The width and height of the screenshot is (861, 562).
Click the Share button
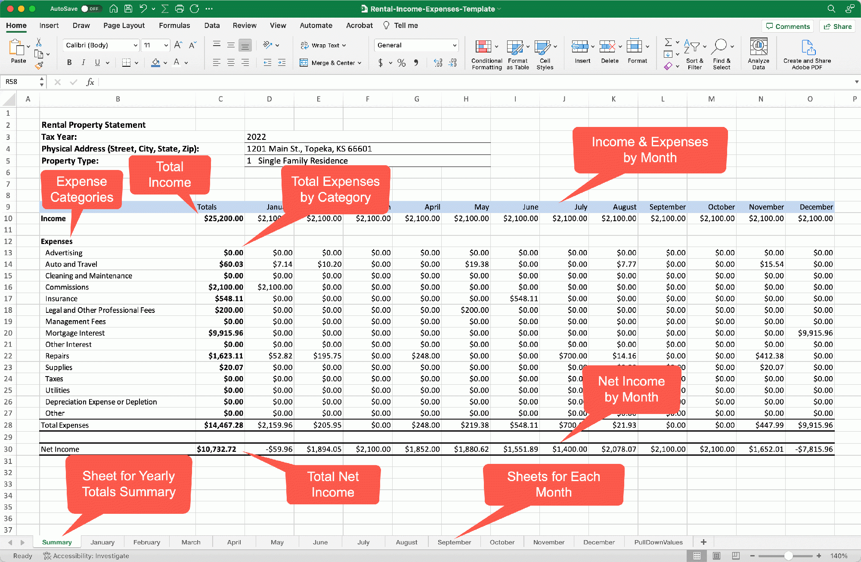[x=837, y=26]
